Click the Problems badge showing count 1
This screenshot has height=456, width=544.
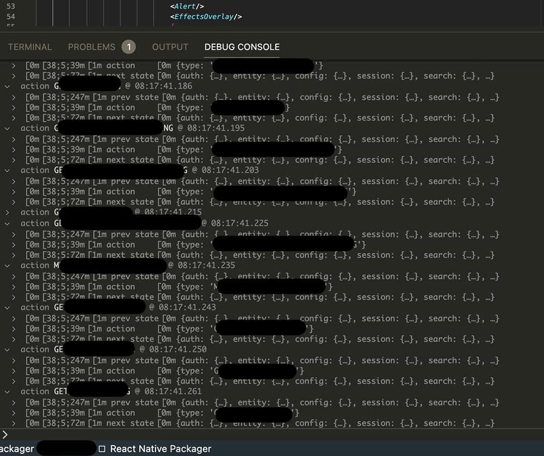point(129,47)
